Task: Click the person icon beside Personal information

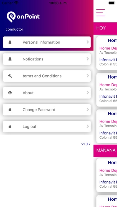Action: [x=10, y=42]
